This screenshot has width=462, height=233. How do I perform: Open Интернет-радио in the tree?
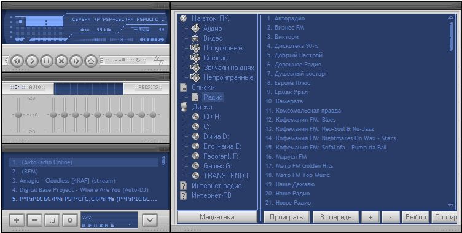[x=216, y=186]
